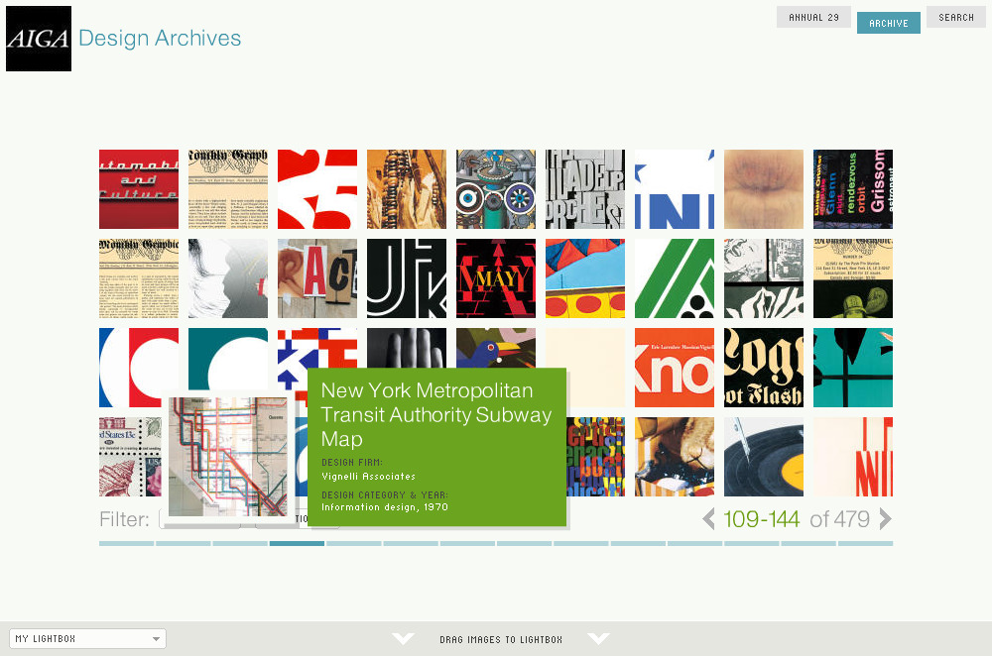Image resolution: width=992 pixels, height=656 pixels.
Task: Open the United States stamps thumbnail
Action: tap(130, 456)
